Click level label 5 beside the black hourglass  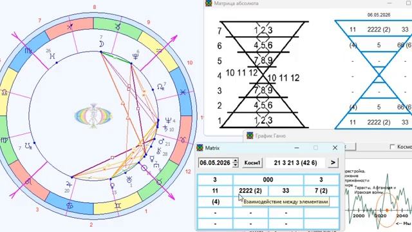point(220,61)
